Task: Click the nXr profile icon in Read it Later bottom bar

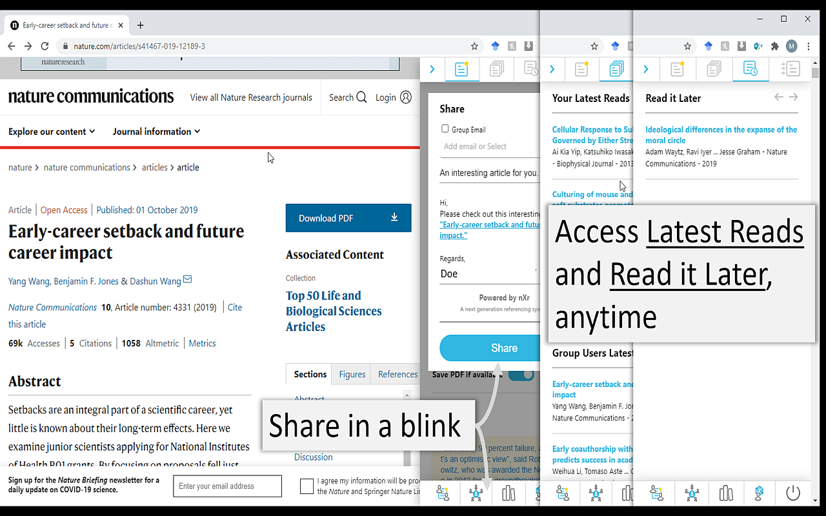Action: pos(759,493)
